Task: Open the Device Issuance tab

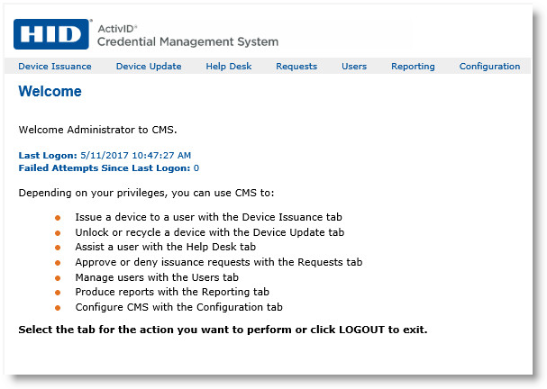Action: pos(55,67)
